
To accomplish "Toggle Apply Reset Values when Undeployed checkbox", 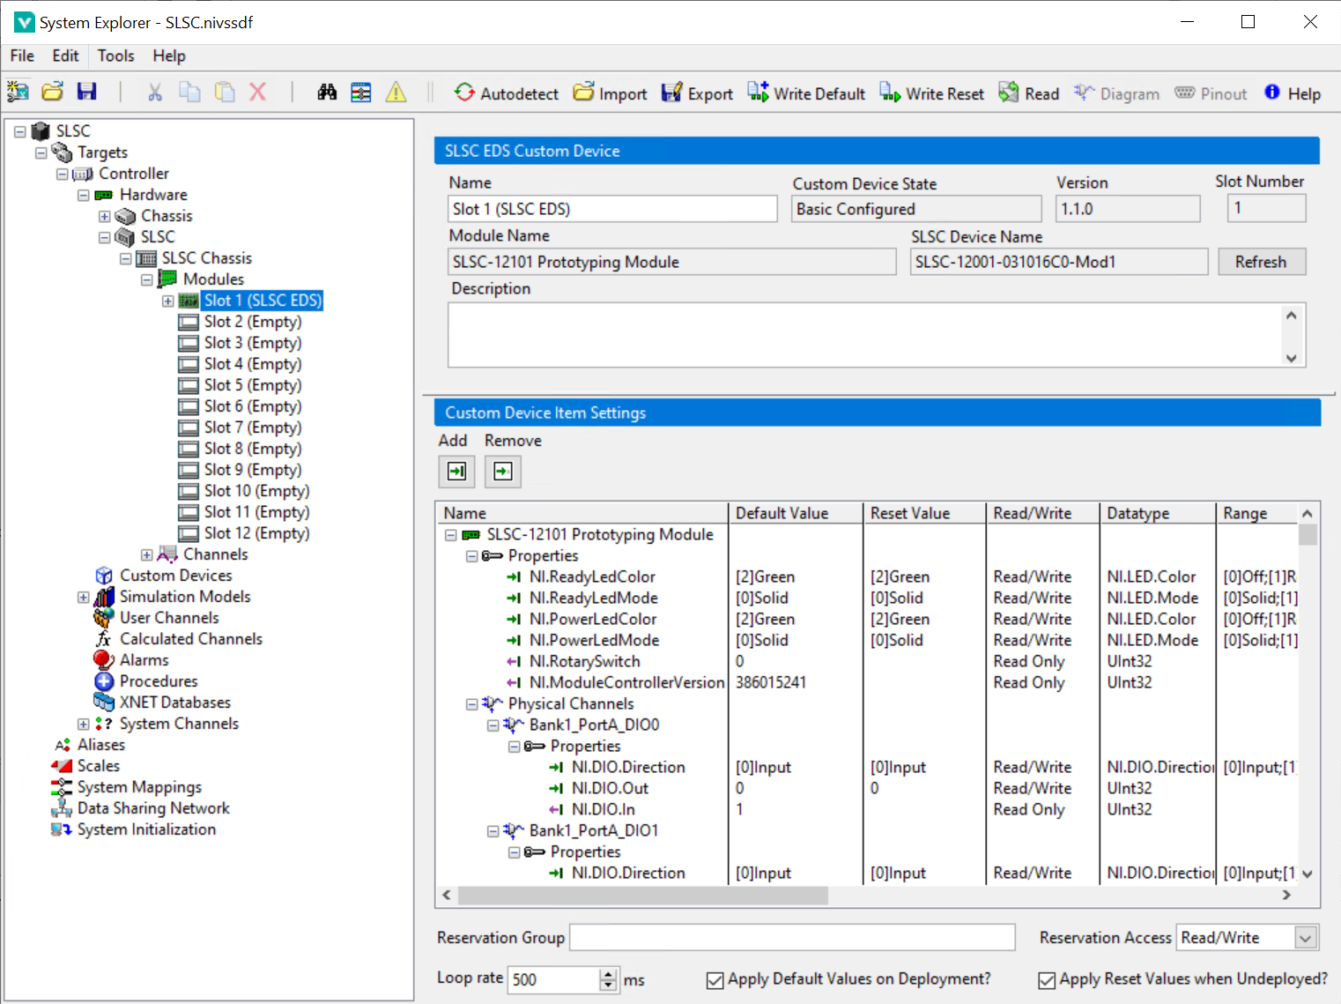I will 1047,980.
